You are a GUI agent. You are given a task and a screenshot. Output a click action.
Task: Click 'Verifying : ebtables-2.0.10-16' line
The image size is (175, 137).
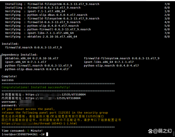point(41,37)
